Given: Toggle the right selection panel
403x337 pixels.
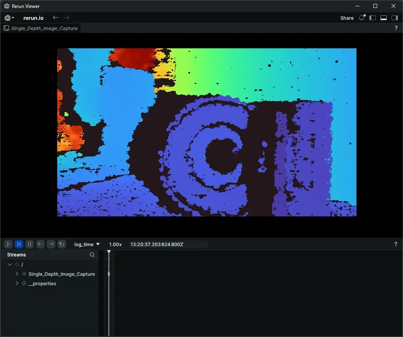Looking at the screenshot, I should [x=394, y=18].
